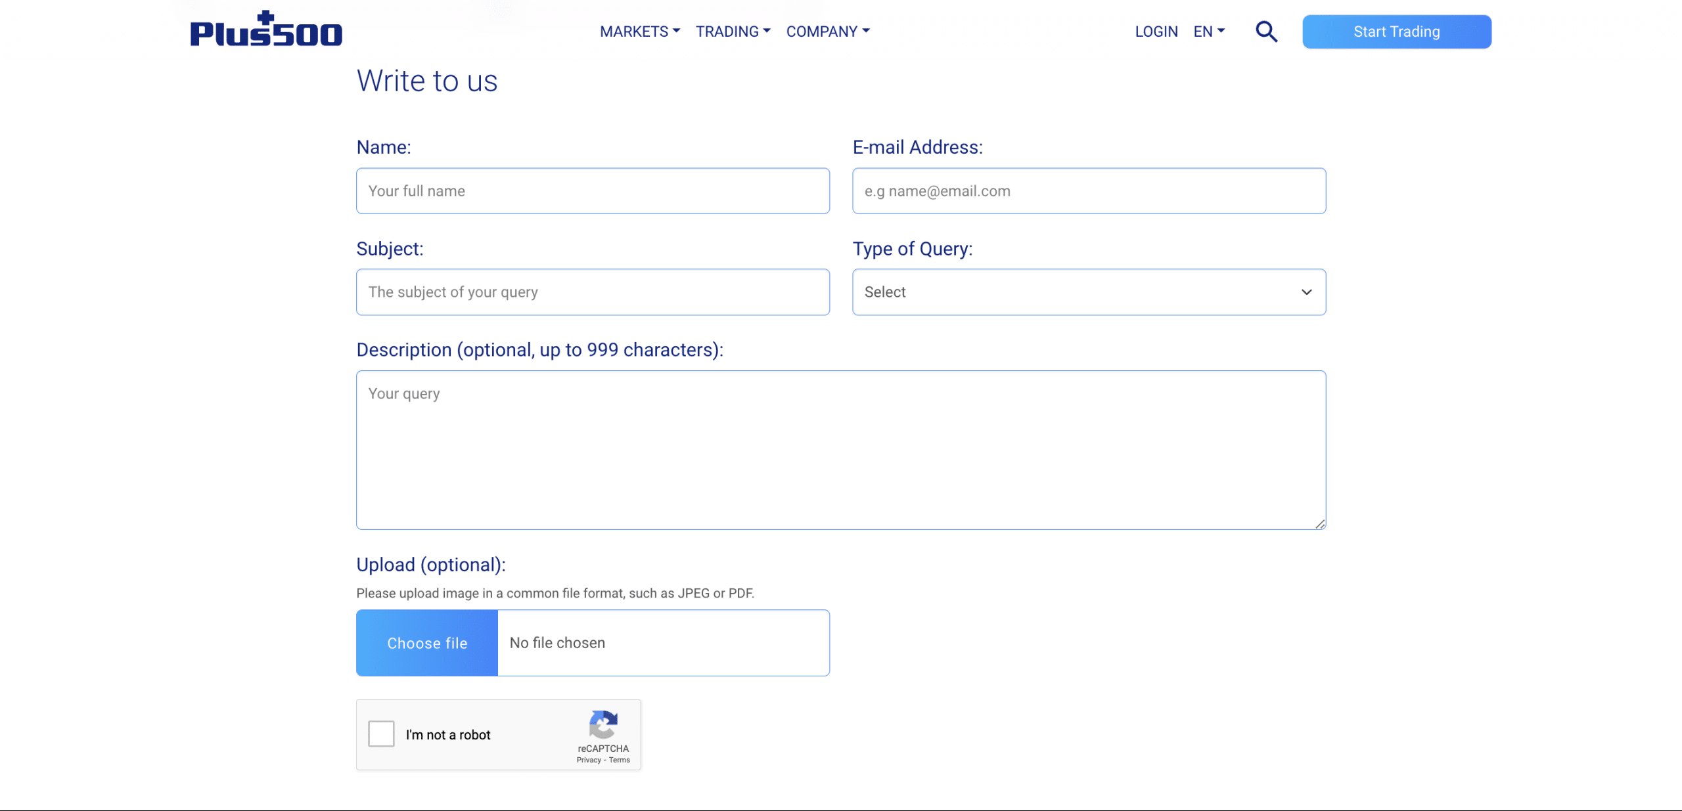Image resolution: width=1682 pixels, height=811 pixels.
Task: Click the caret beside COMPANY
Action: [866, 31]
